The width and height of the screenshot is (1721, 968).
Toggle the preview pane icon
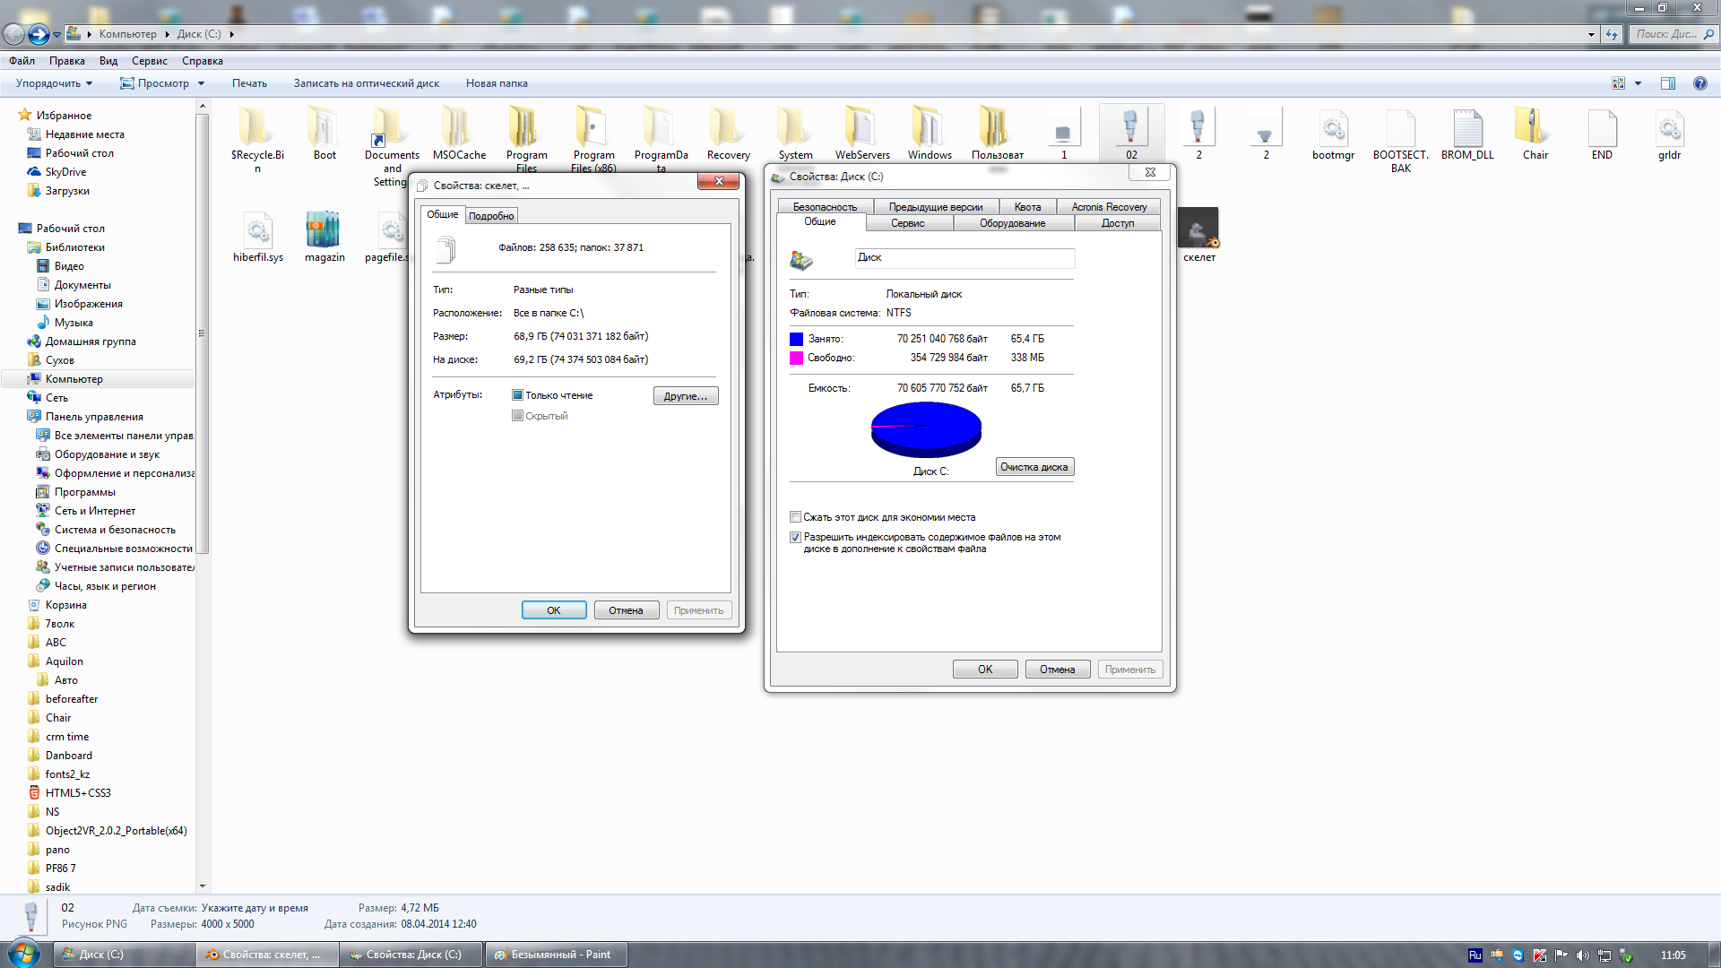tap(1667, 83)
